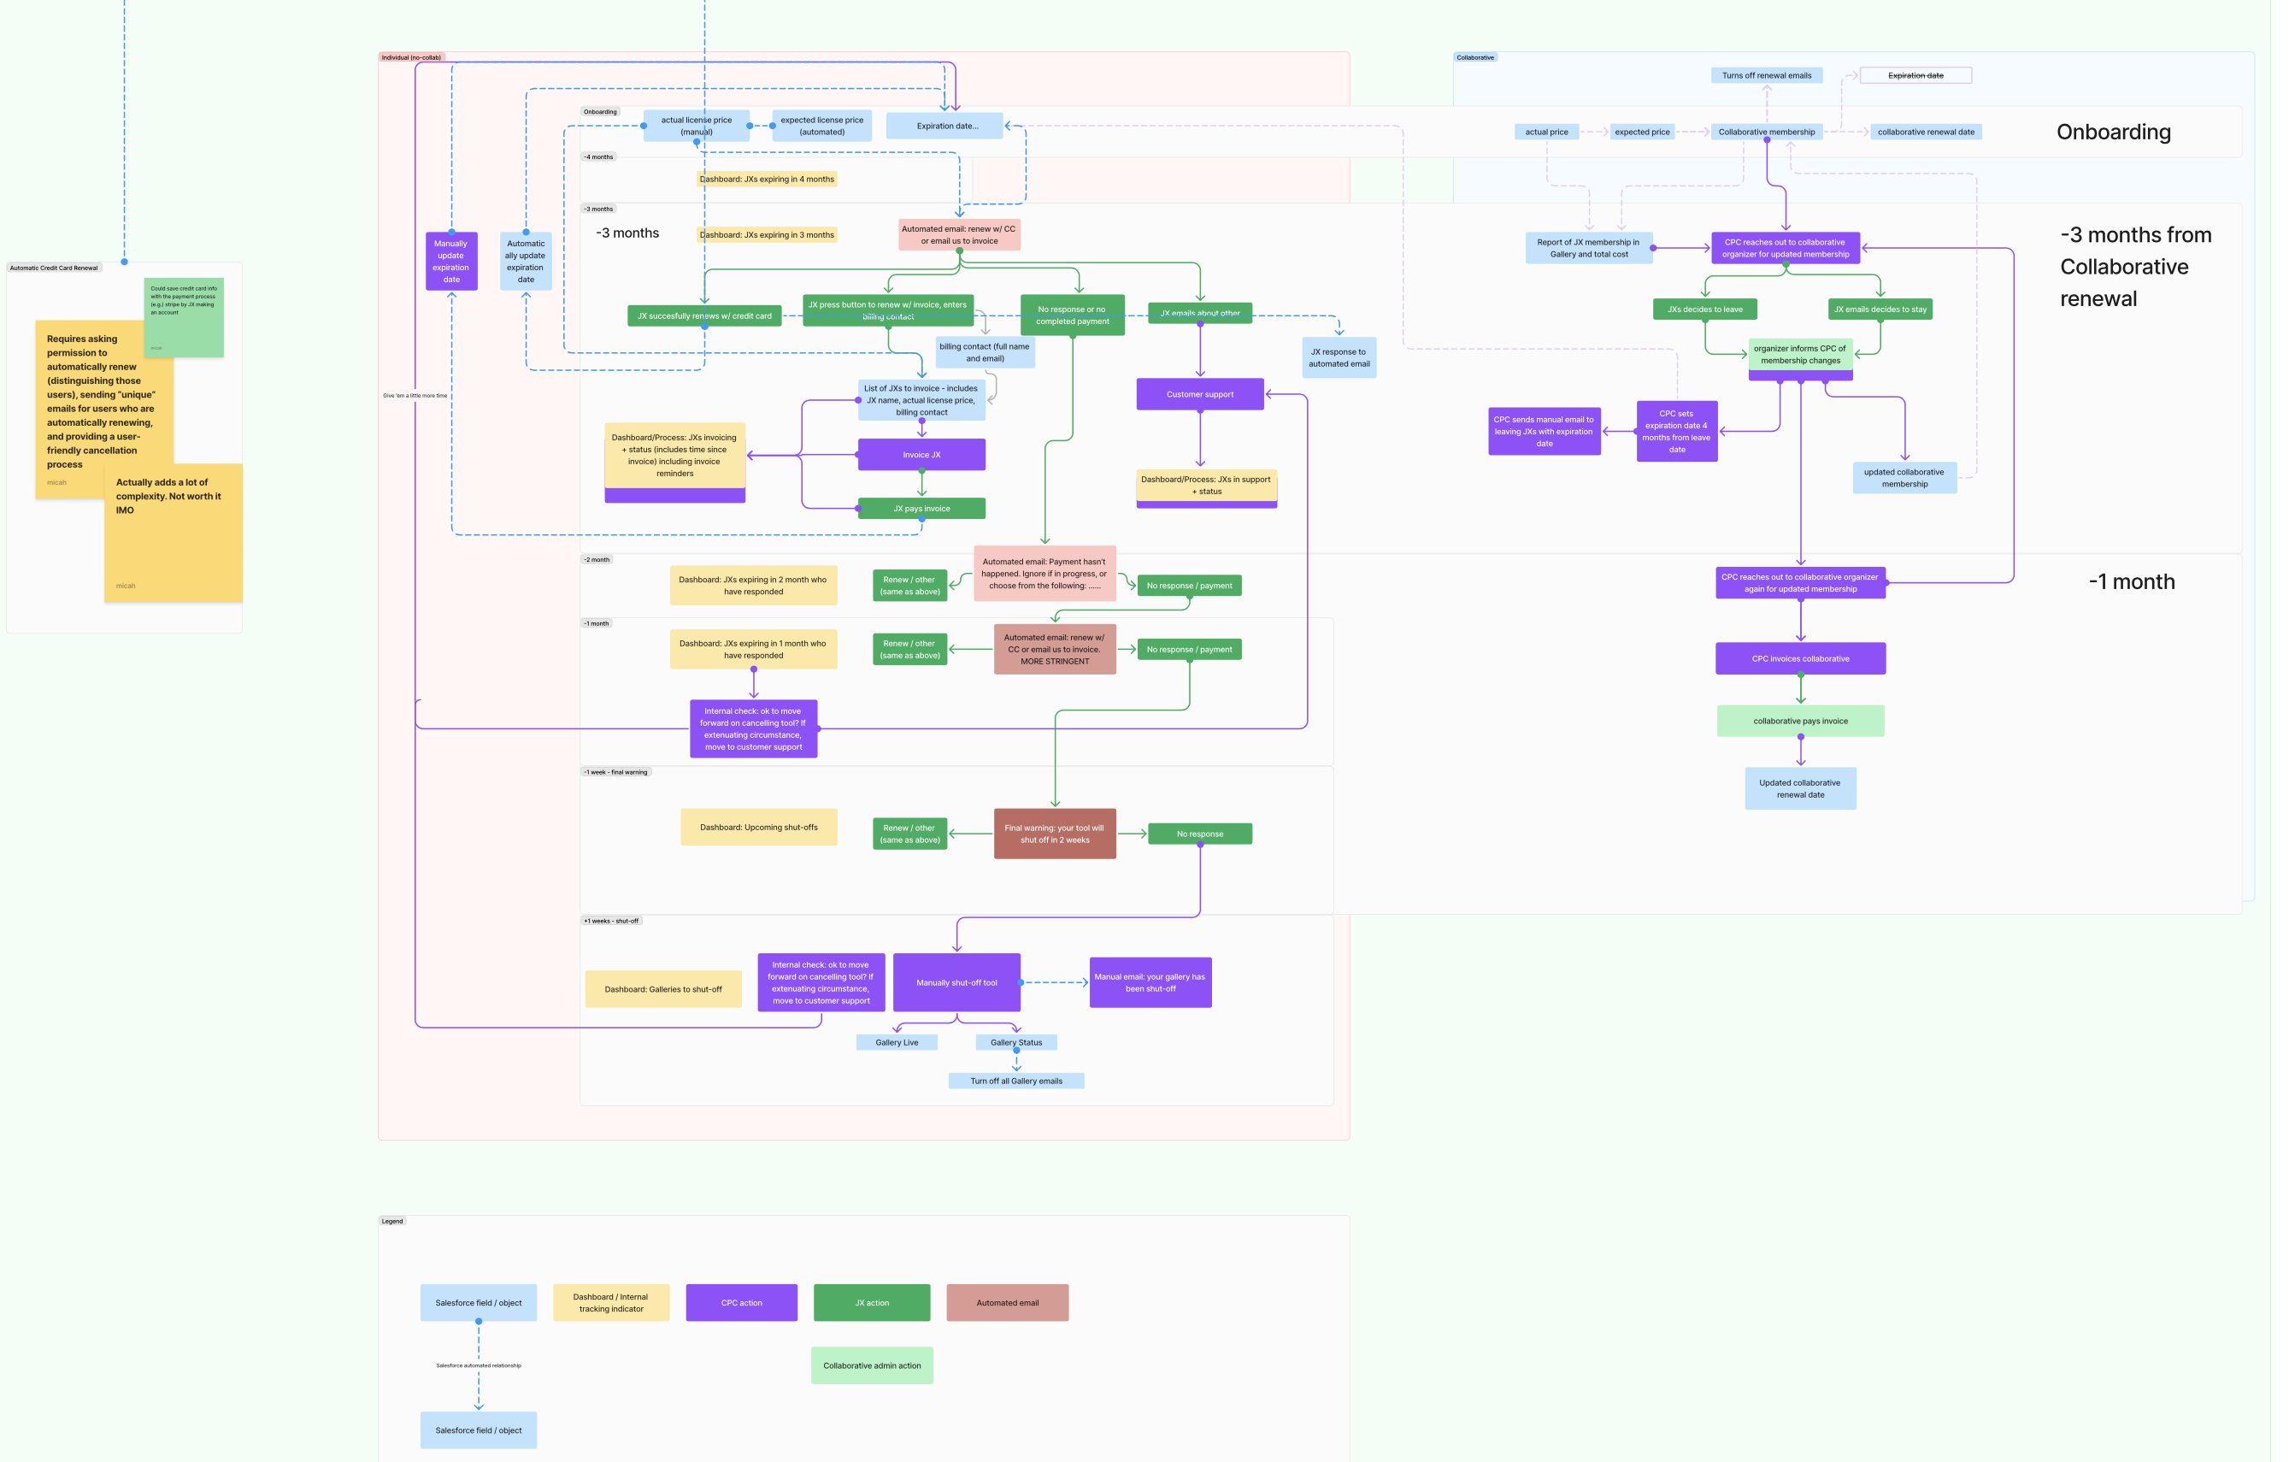Click the Collaborative admin action legend box
The image size is (2289, 1462).
click(872, 1366)
